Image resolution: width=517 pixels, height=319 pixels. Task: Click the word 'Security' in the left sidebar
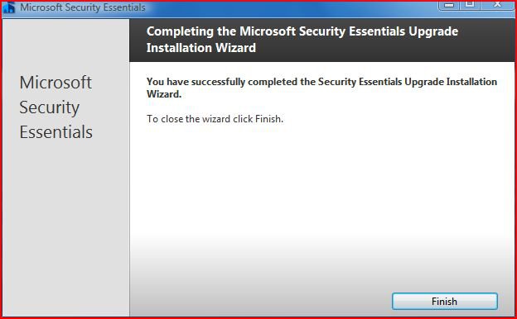50,107
